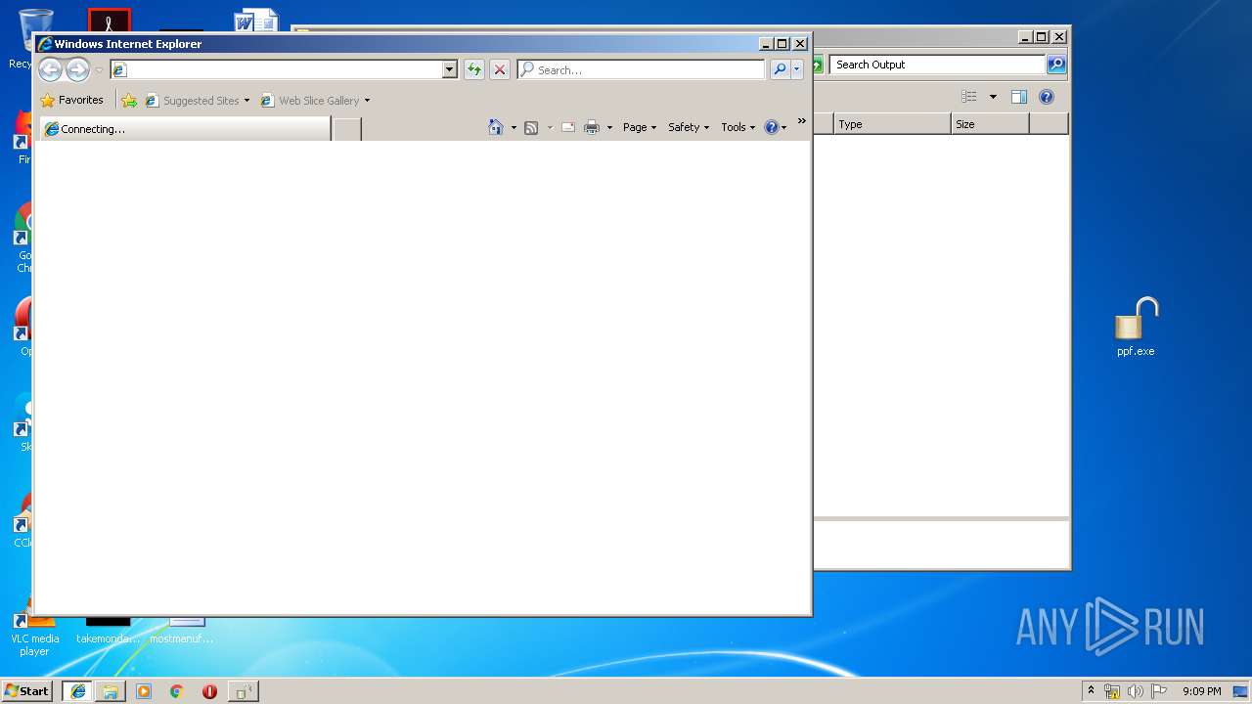1252x704 pixels.
Task: Switch to Internet Explorer taskbar button
Action: [x=77, y=691]
